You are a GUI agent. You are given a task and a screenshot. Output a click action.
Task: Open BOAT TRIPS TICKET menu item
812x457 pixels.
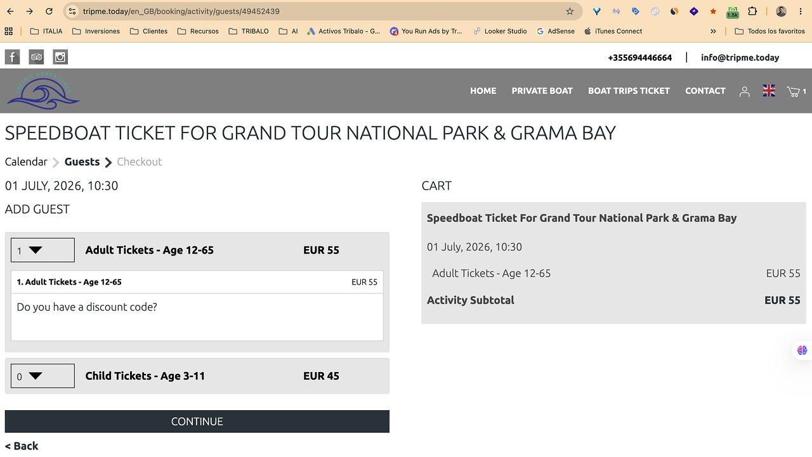coord(629,91)
